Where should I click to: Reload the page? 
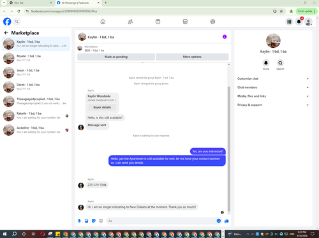(x=19, y=11)
